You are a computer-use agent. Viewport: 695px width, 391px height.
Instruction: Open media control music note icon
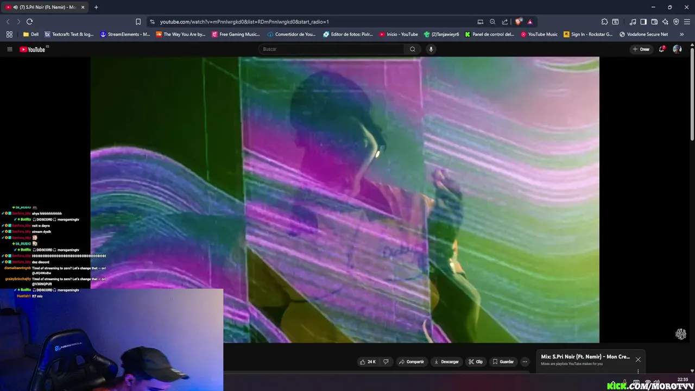633,22
